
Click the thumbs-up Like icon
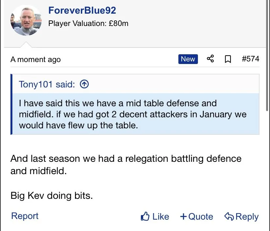point(145,216)
